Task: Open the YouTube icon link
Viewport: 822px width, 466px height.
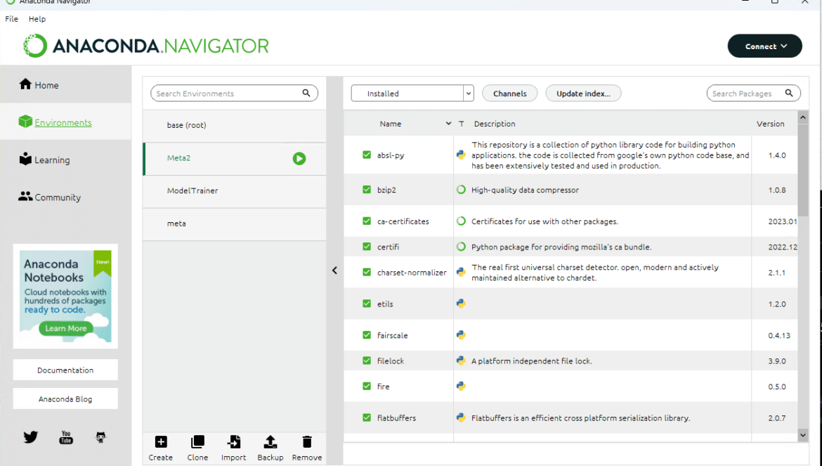Action: point(66,437)
